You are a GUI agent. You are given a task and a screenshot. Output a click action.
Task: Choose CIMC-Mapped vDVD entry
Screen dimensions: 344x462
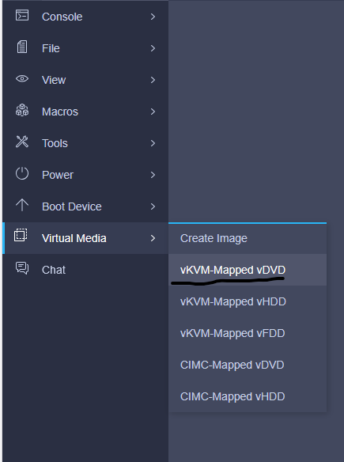click(248, 365)
